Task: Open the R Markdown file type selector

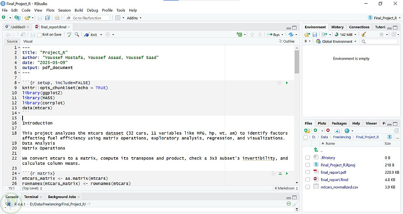Action: 286,188
